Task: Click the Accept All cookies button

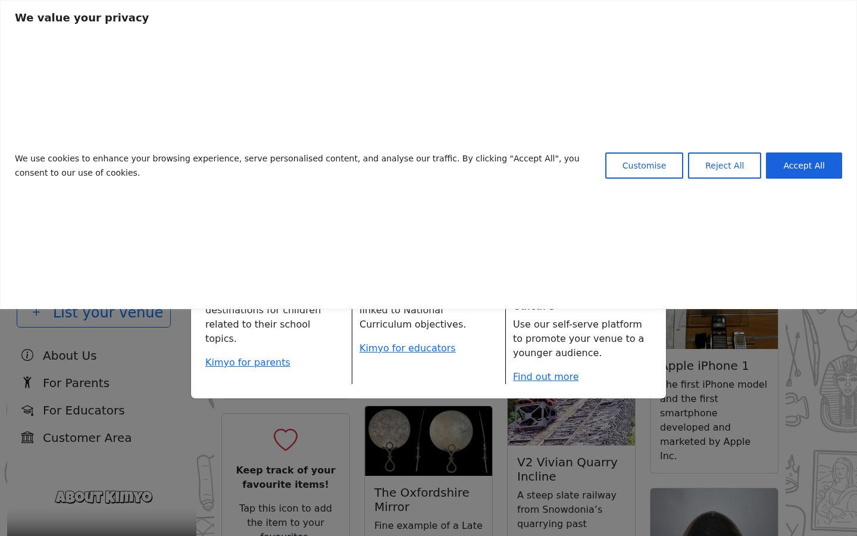Action: (x=803, y=166)
